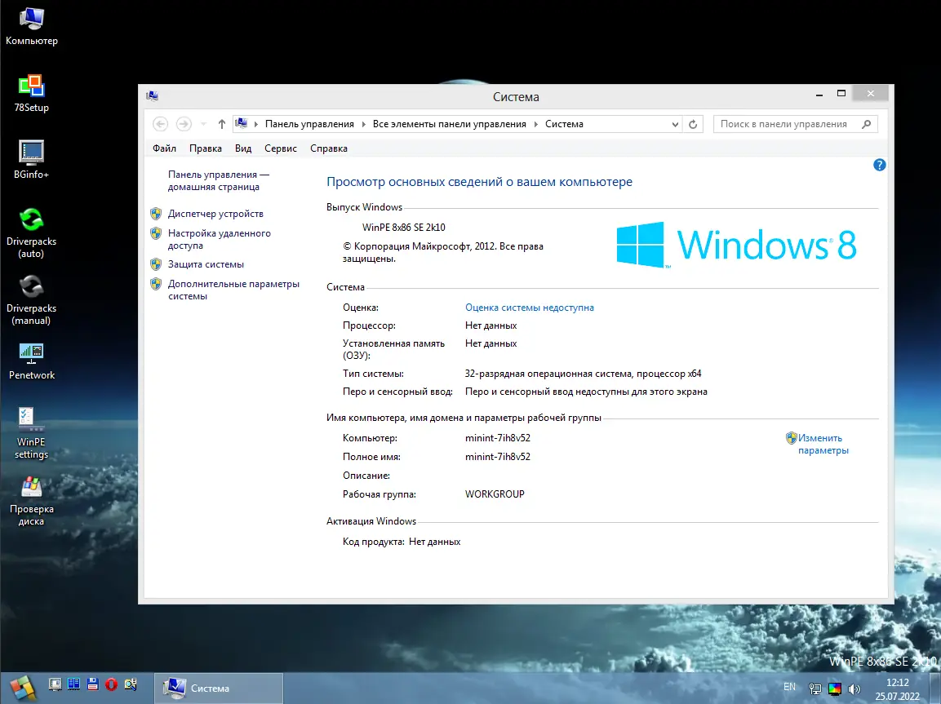Click the magnifier search quick-launch icon
941x704 pixels.
point(131,684)
